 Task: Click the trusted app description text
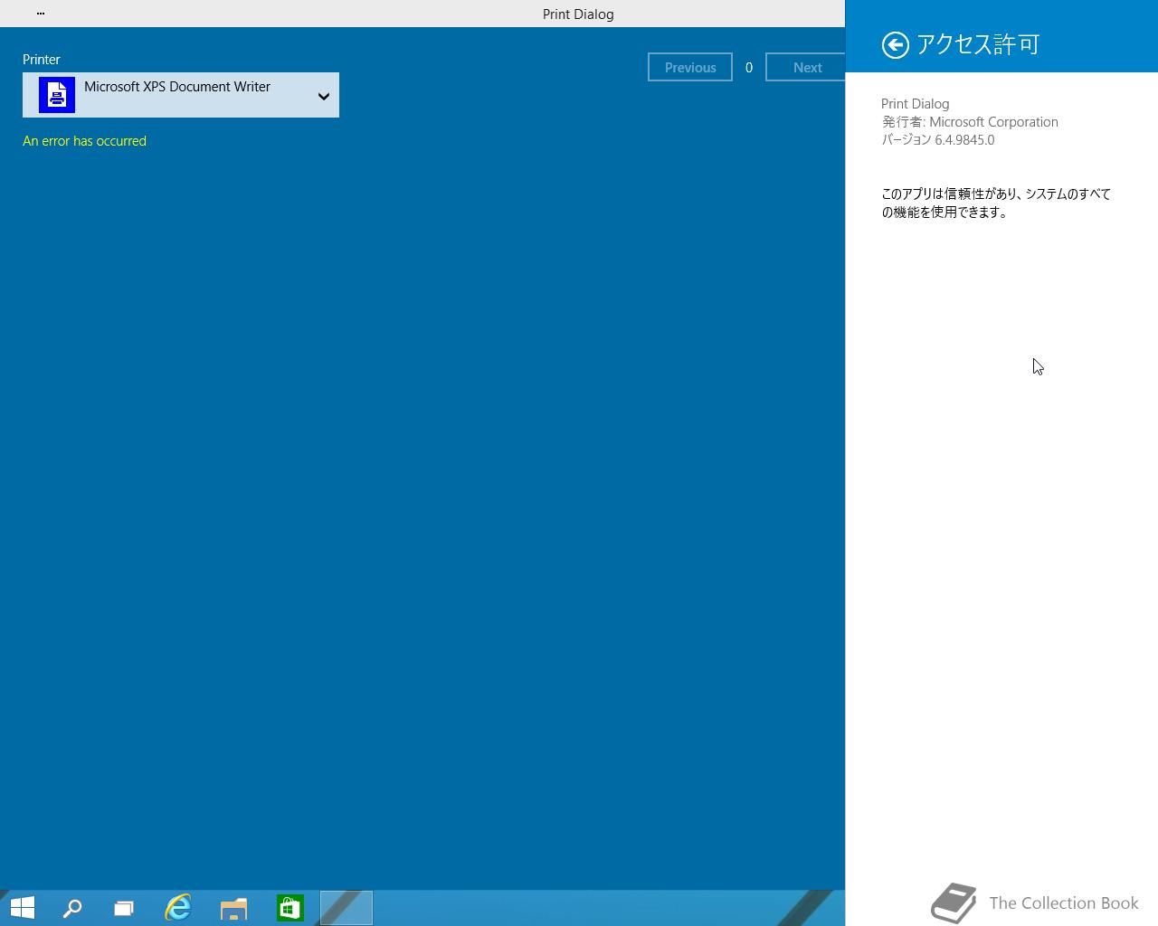[x=996, y=203]
